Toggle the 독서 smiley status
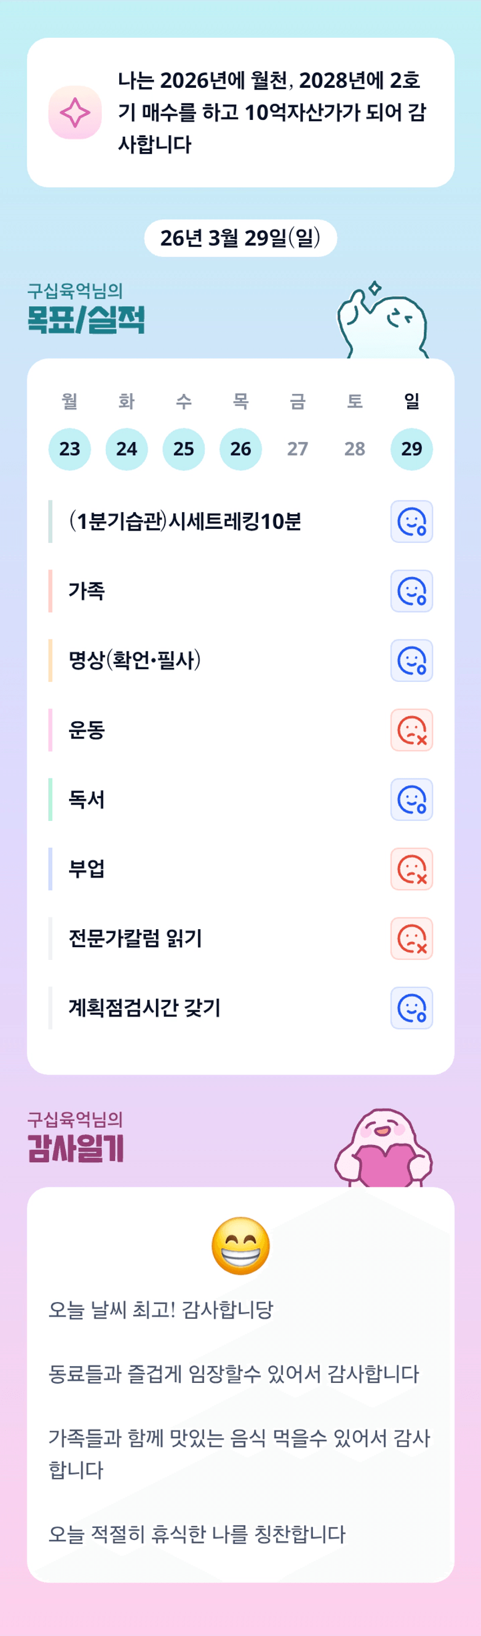Image resolution: width=481 pixels, height=1636 pixels. coord(411,799)
